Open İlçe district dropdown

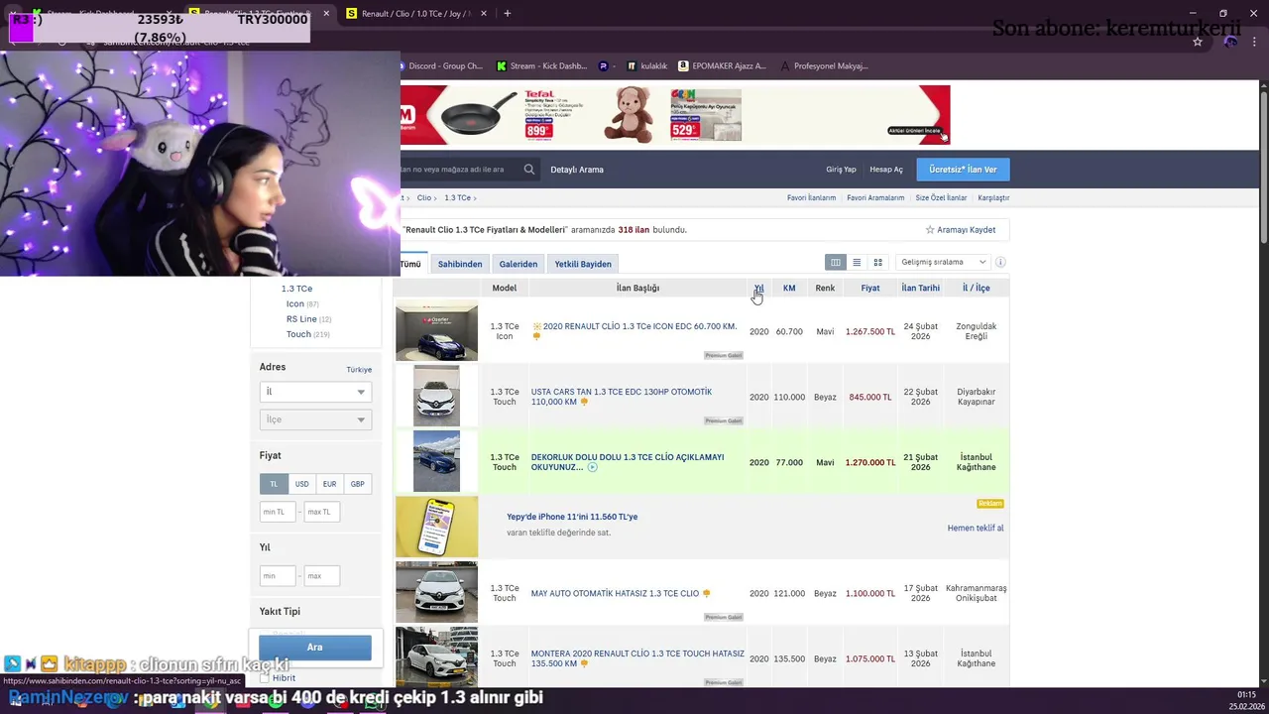(x=315, y=419)
